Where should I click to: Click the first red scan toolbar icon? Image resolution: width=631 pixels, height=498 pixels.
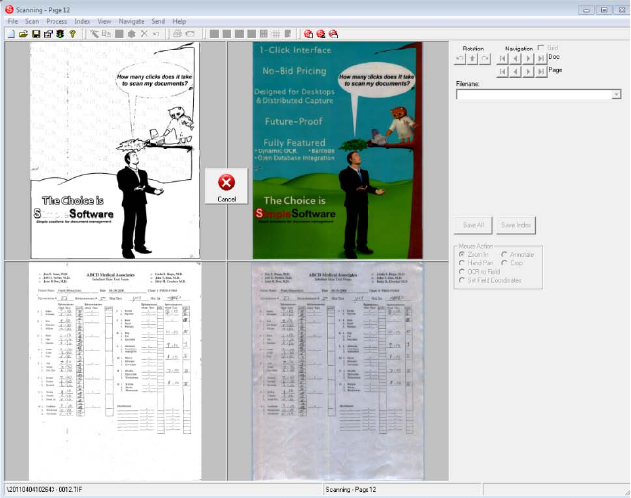tap(309, 34)
